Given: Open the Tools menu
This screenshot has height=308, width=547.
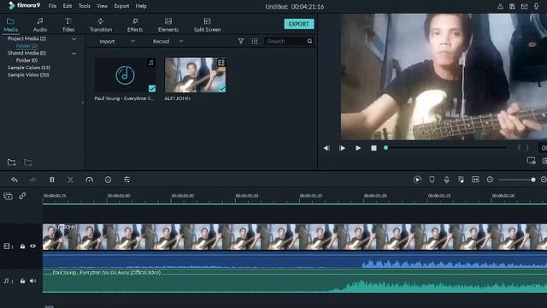Looking at the screenshot, I should point(84,6).
